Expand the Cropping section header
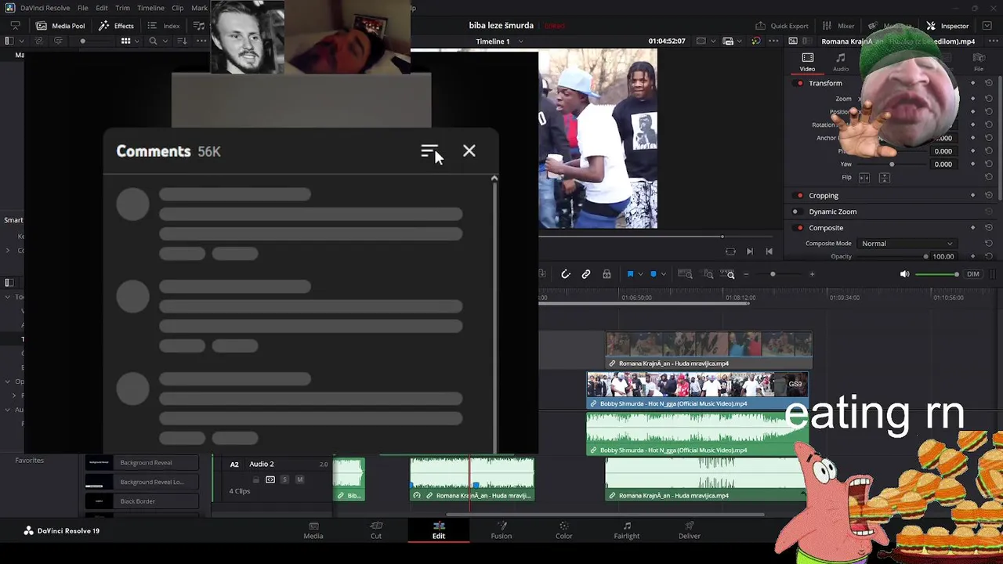Viewport: 1003px width, 564px height. [824, 196]
